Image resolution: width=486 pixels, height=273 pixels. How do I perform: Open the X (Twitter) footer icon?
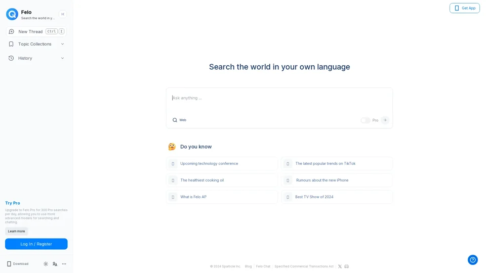pyautogui.click(x=340, y=266)
